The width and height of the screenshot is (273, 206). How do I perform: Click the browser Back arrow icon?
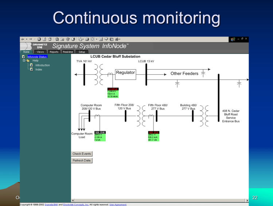tap(23, 39)
